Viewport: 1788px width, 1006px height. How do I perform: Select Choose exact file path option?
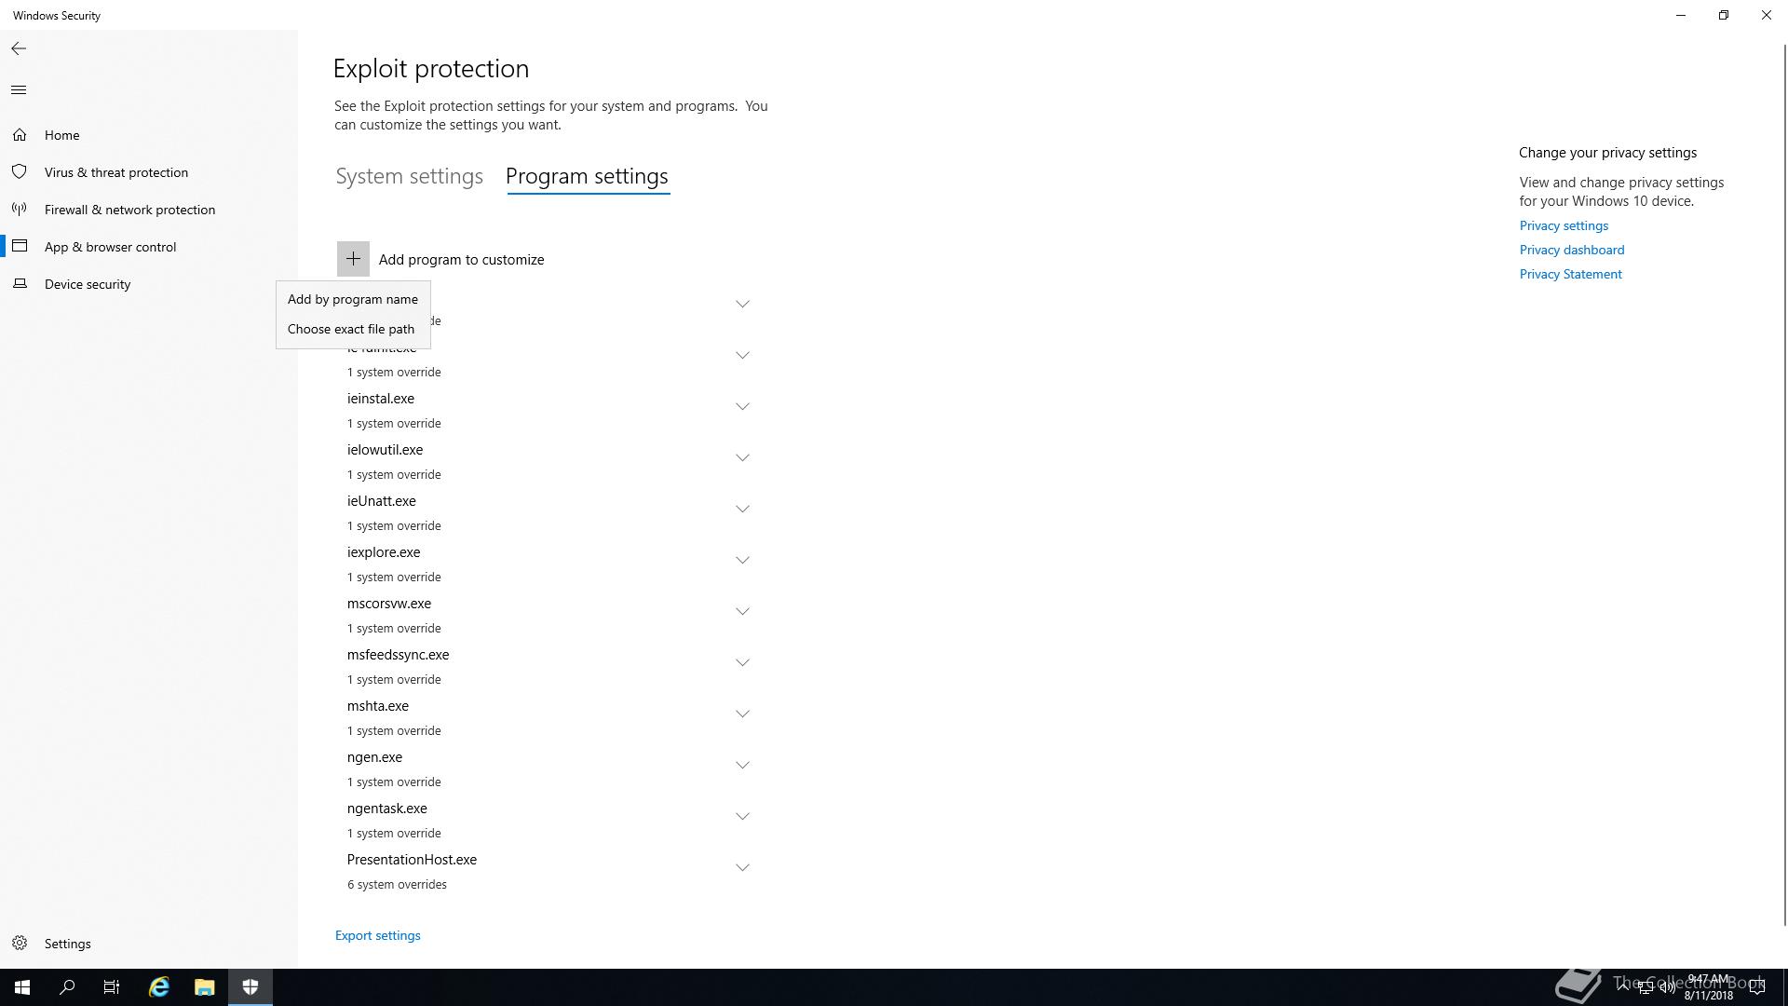(x=353, y=329)
